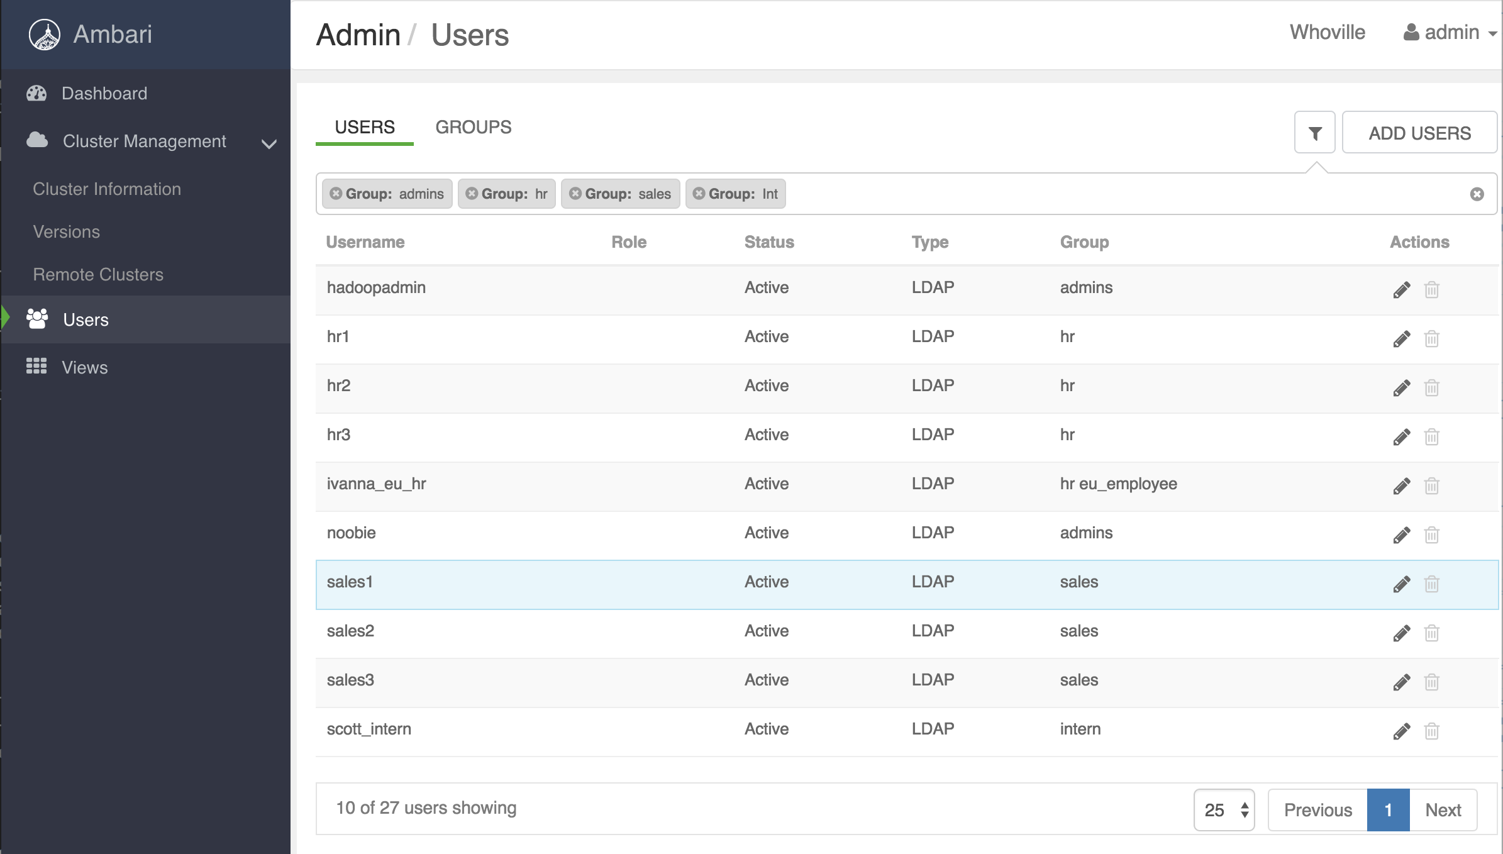Edit the hadoopadmin user via pencil icon
1503x854 pixels.
[x=1401, y=290]
